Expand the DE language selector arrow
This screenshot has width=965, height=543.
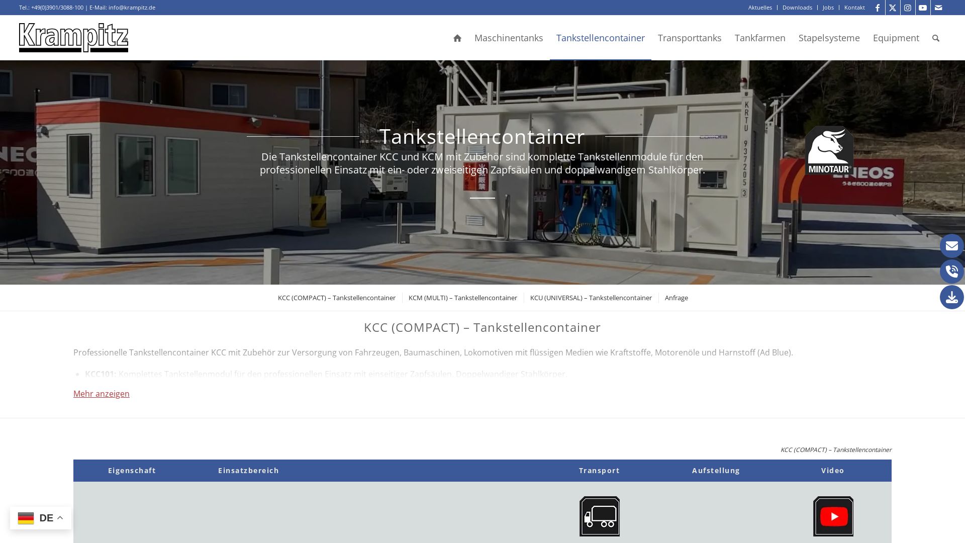60,517
